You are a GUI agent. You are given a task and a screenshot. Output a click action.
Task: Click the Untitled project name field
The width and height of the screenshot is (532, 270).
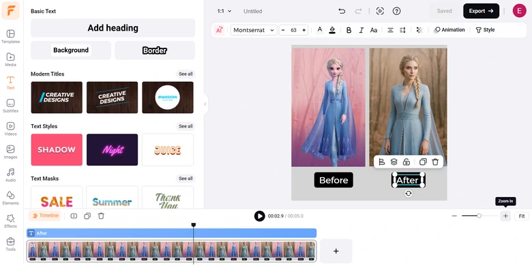[x=253, y=11]
